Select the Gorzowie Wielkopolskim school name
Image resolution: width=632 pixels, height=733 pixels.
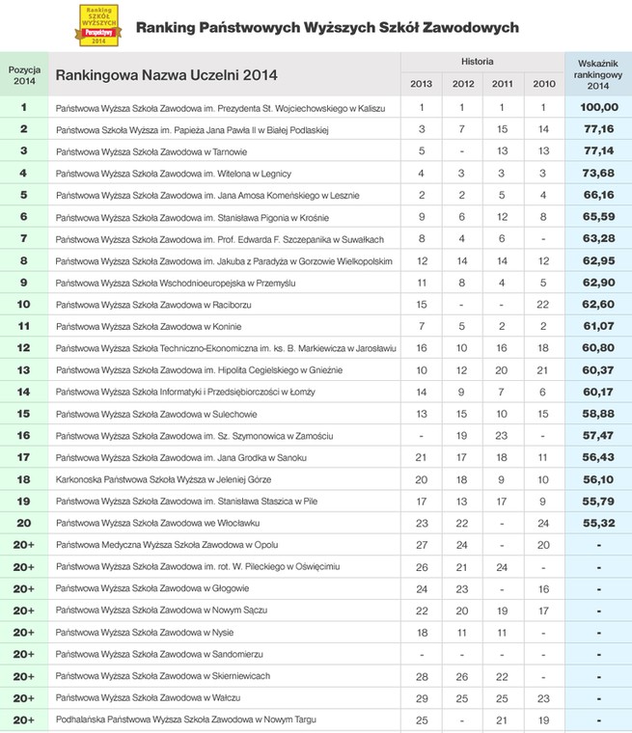coord(224,261)
